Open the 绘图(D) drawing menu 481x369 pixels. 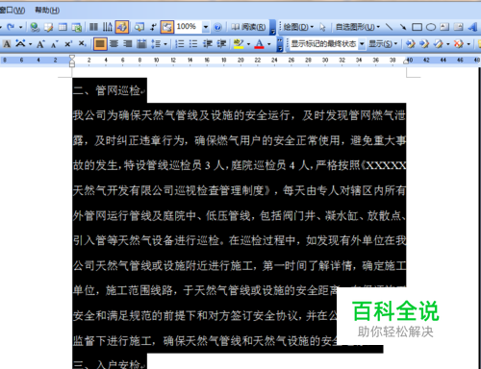[x=298, y=27]
